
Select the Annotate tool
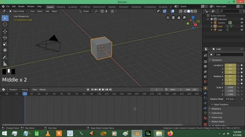pyautogui.click(x=5, y=57)
